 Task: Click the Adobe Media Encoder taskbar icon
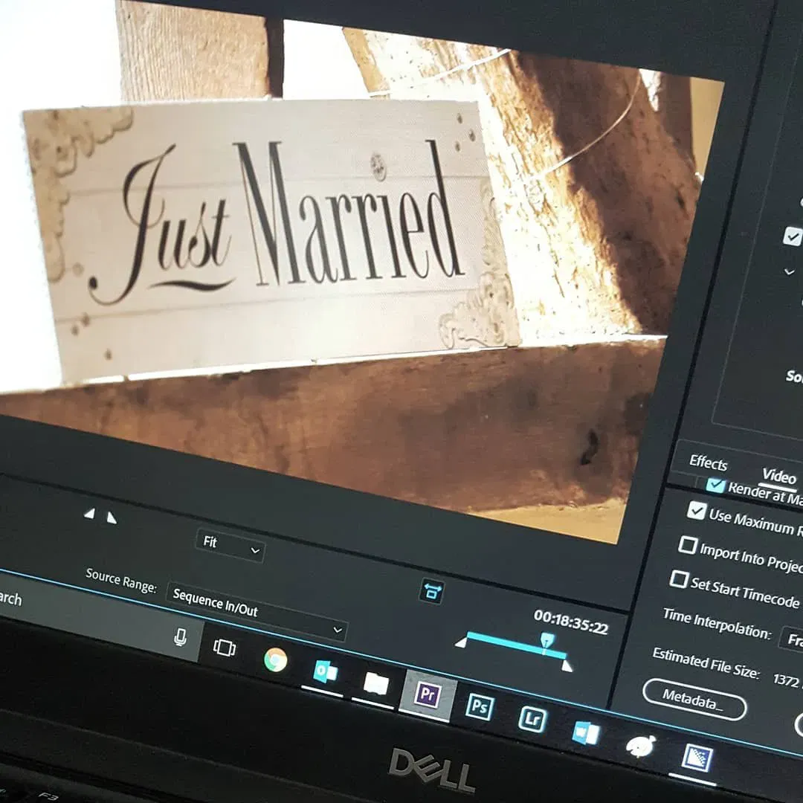(697, 758)
